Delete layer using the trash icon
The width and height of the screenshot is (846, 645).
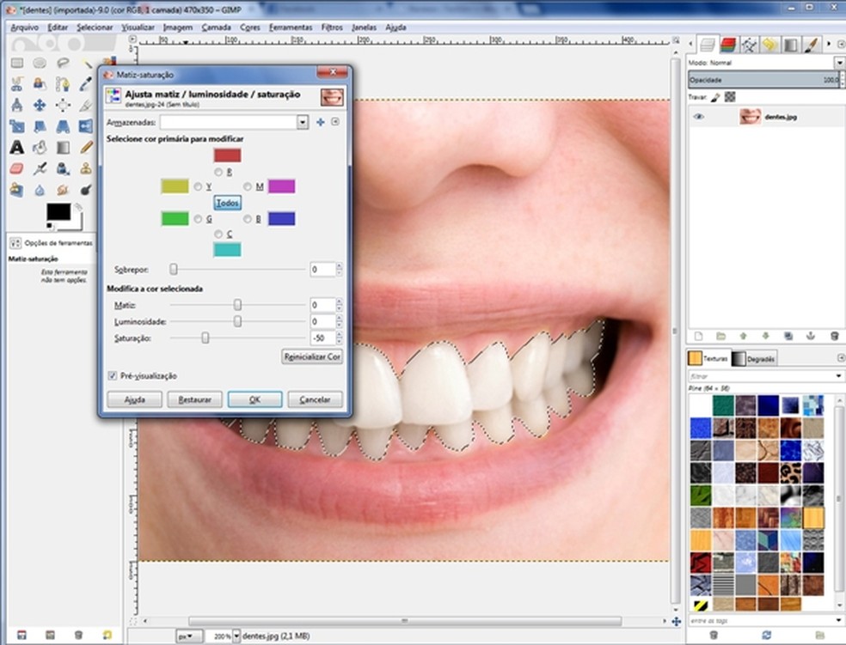coord(834,336)
